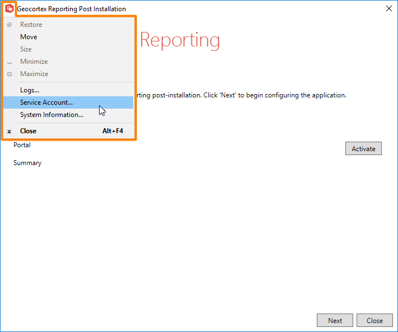Click the restore icon in the system menu
Screen dimensions: 398x332
(10, 25)
